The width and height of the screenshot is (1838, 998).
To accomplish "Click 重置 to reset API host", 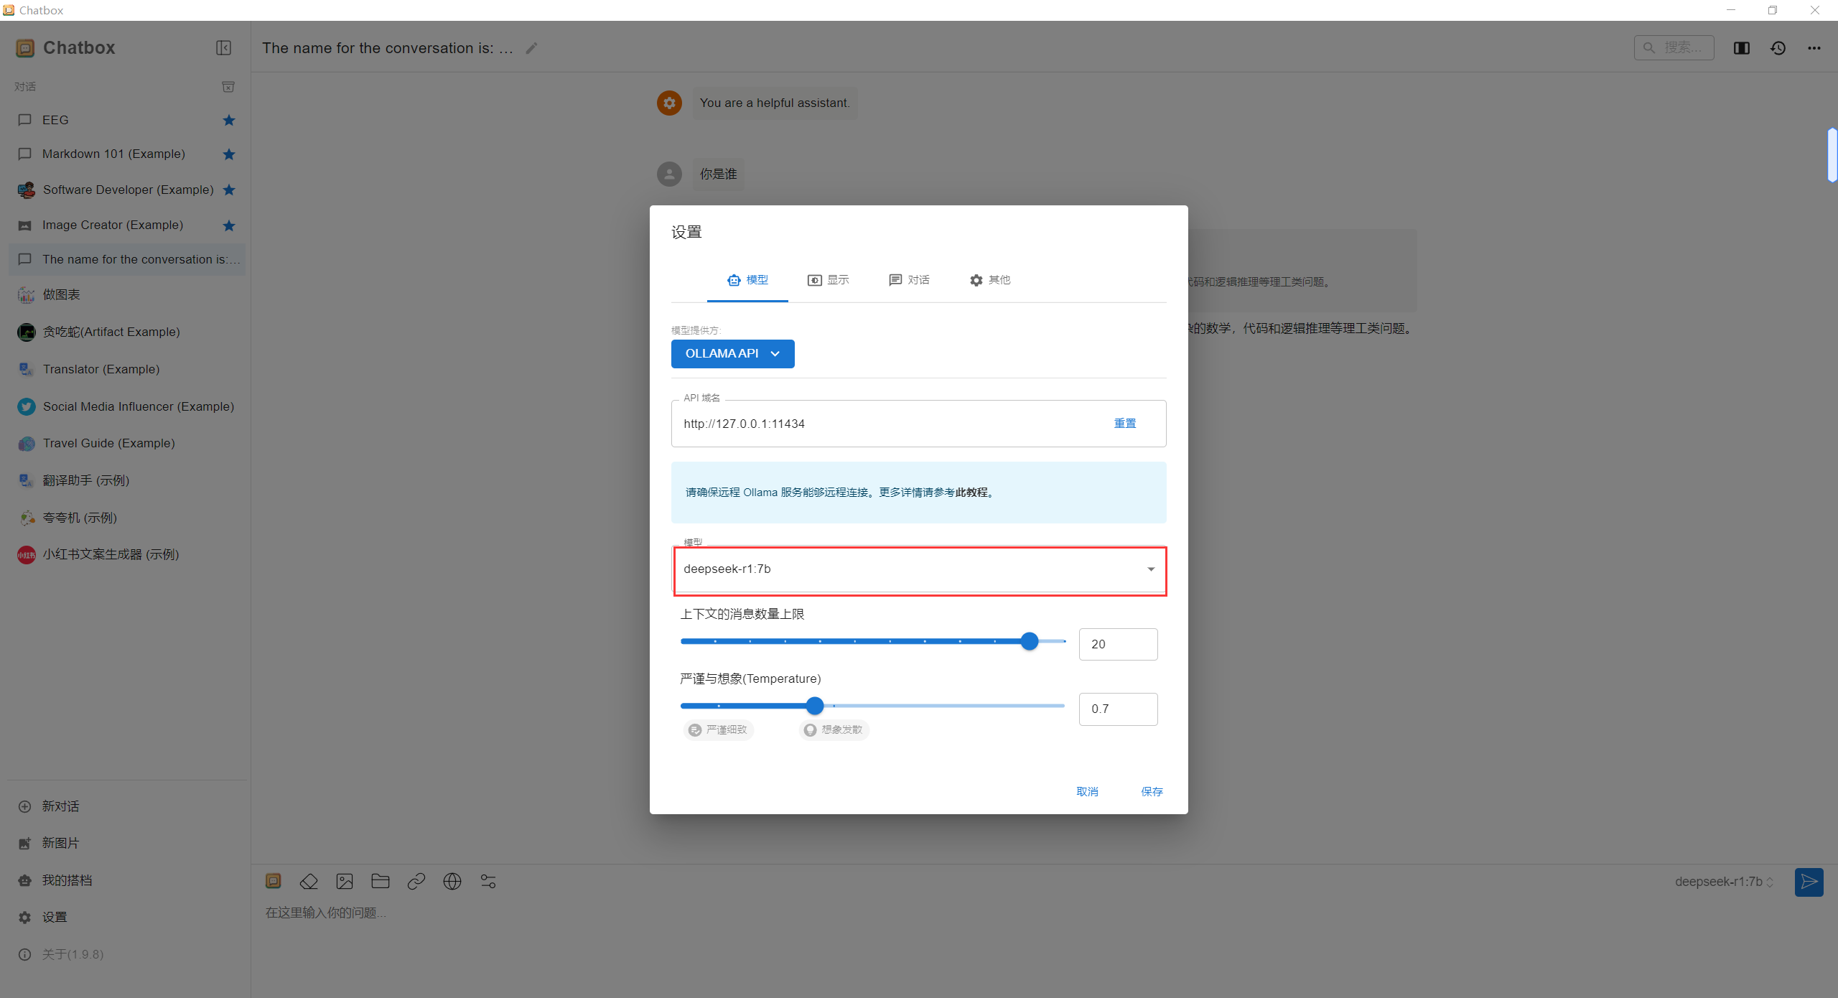I will (x=1125, y=424).
